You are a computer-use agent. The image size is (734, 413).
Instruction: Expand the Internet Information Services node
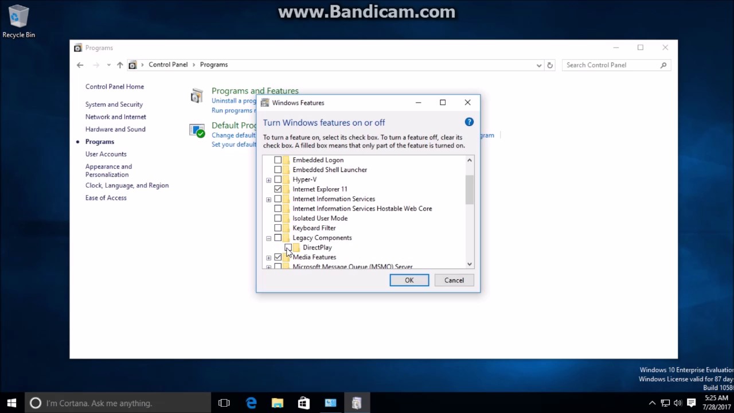coord(268,200)
